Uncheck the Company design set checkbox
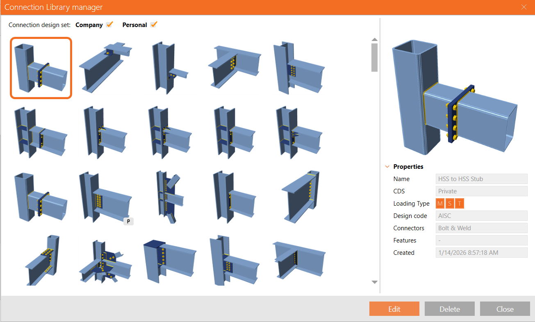The width and height of the screenshot is (535, 322). click(109, 25)
